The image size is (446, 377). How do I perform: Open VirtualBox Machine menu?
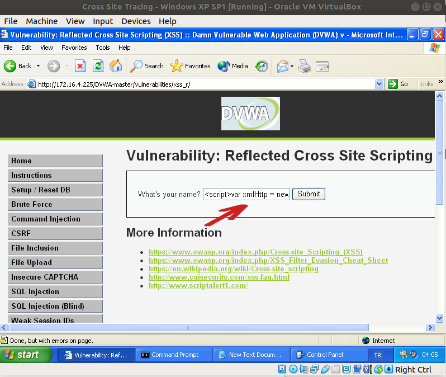click(42, 21)
